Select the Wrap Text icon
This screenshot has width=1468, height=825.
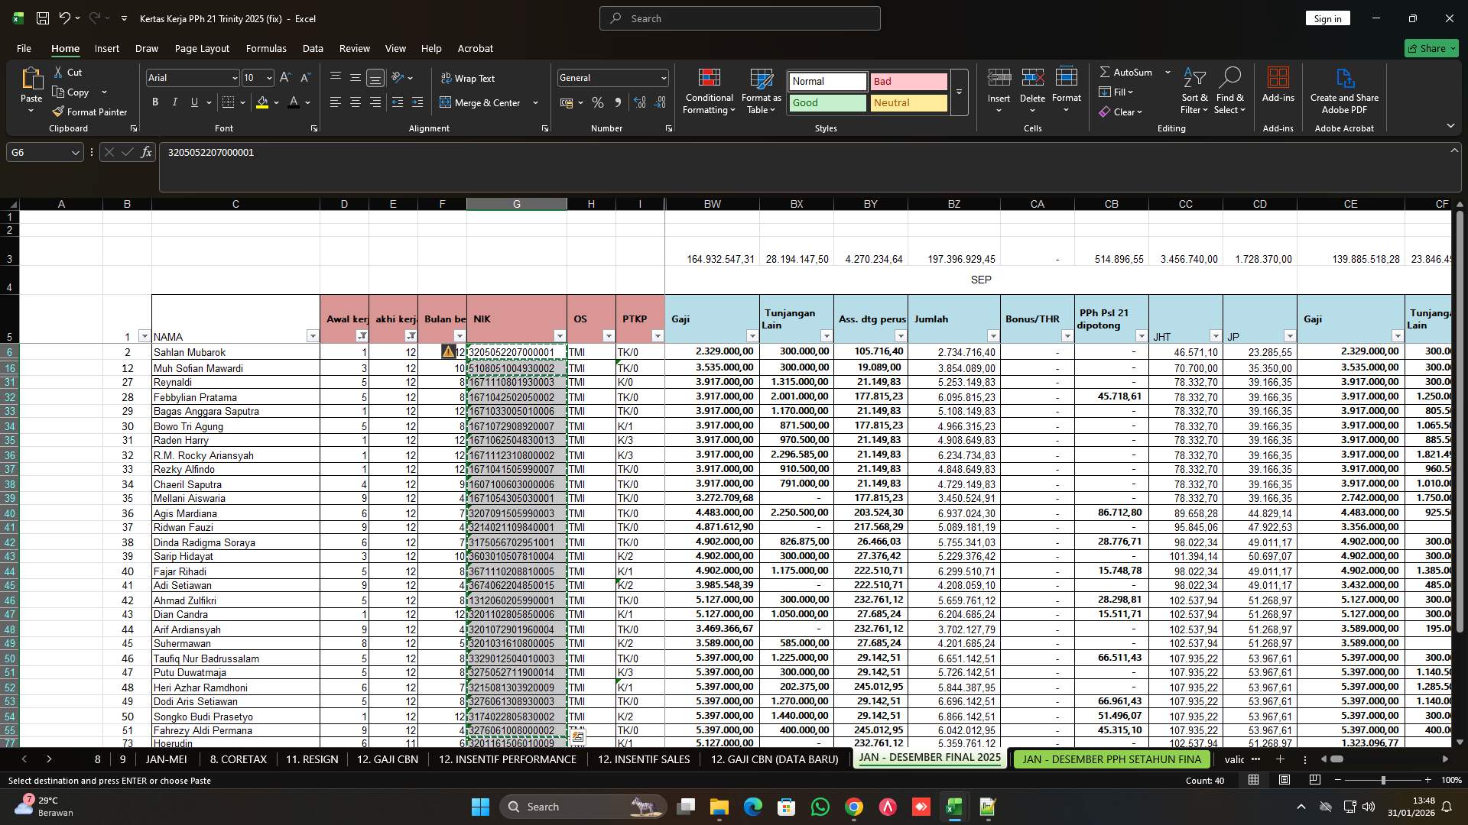[446, 78]
